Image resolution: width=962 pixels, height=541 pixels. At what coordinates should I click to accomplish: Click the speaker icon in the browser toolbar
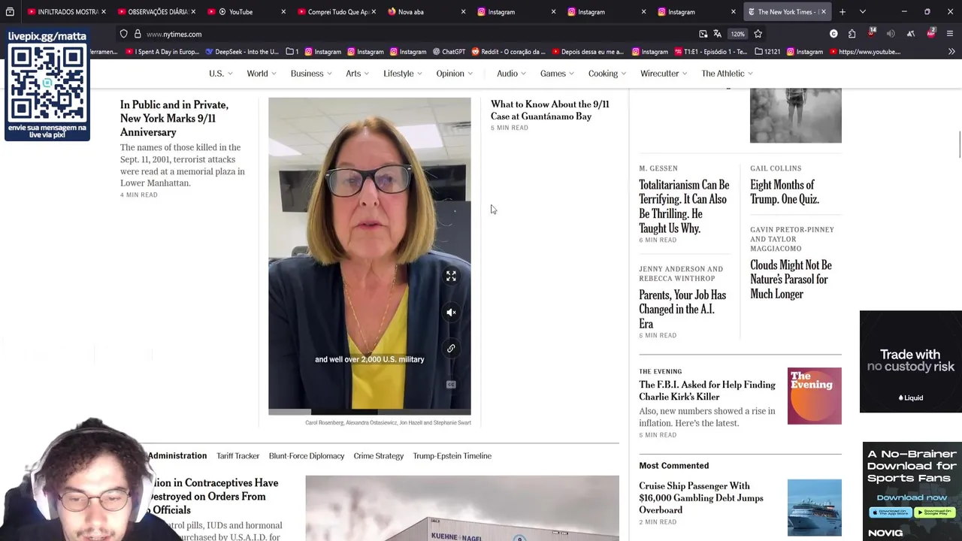point(891,34)
